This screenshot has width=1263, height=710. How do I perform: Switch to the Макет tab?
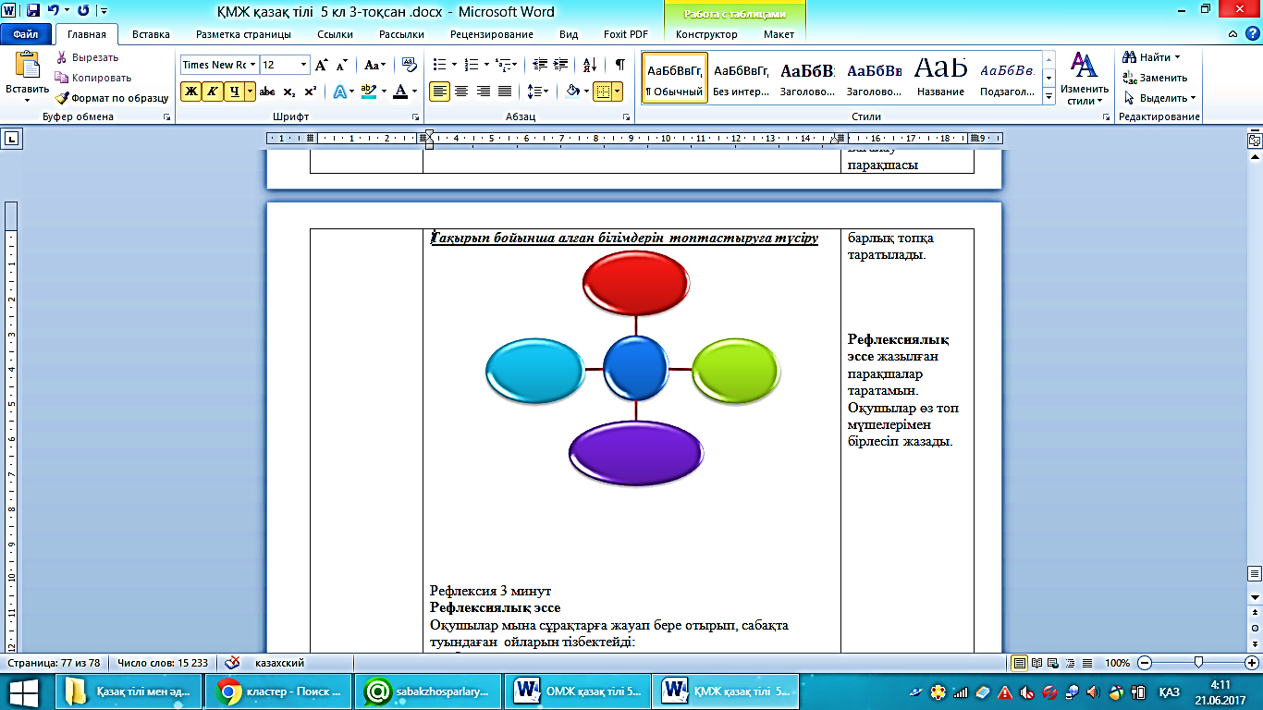[779, 34]
